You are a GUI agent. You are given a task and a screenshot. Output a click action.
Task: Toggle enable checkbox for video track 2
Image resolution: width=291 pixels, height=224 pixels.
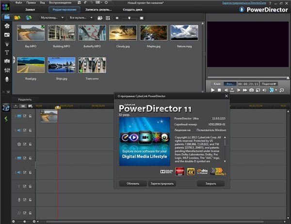click(25, 158)
